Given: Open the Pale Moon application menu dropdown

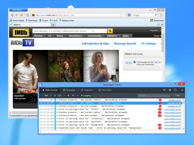Looking at the screenshot, I should pyautogui.click(x=18, y=10).
